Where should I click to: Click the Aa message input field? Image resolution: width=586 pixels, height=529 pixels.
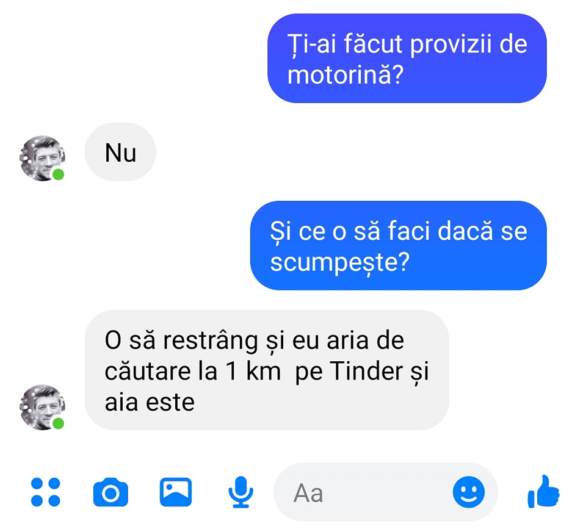click(x=385, y=492)
